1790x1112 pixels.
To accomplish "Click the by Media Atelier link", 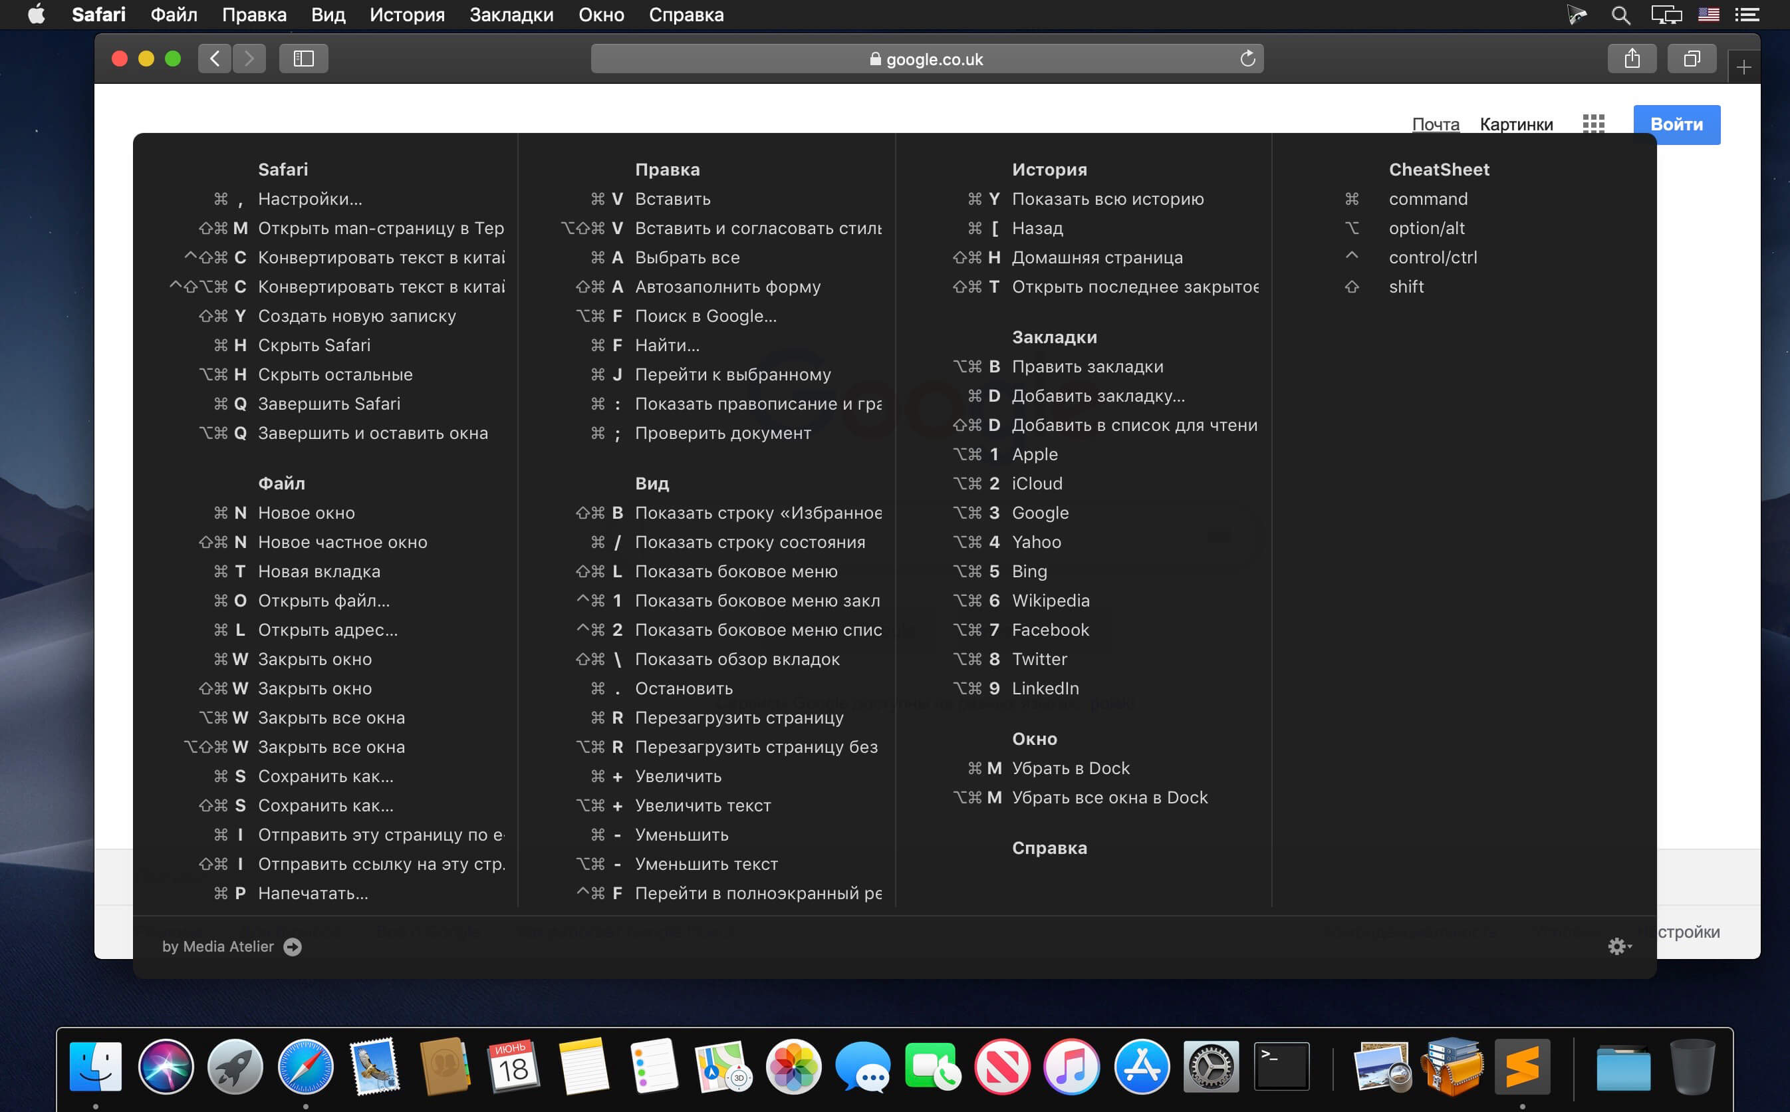I will (x=231, y=946).
